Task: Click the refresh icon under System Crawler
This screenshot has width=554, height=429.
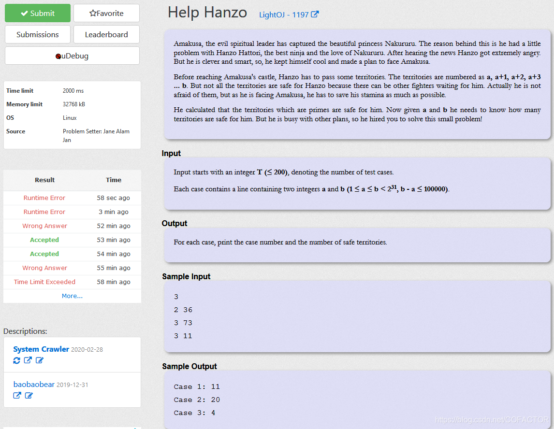Action: (x=16, y=360)
